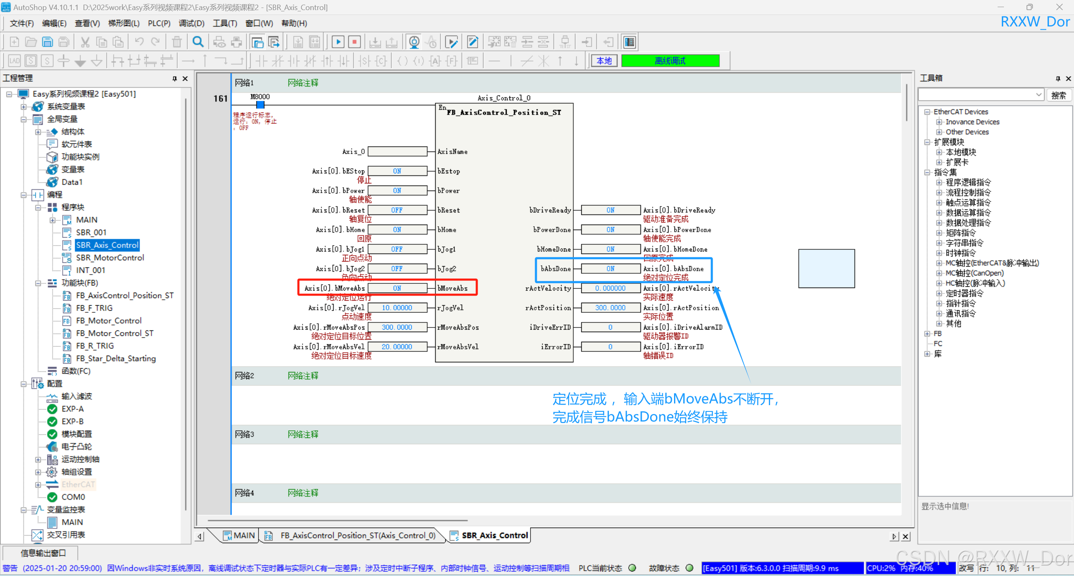
Task: Click the Save project toolbar icon
Action: click(x=47, y=42)
